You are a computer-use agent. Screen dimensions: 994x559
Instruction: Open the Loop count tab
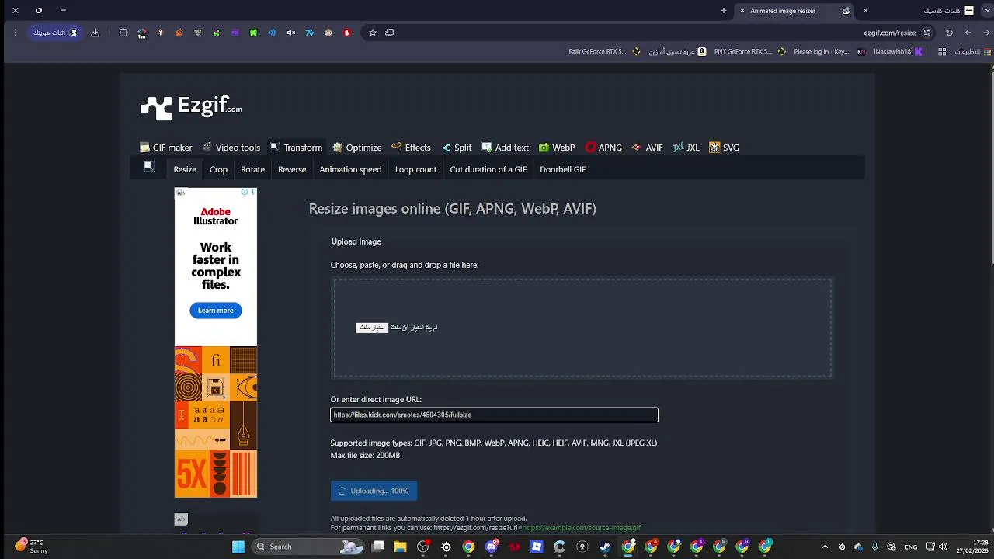click(415, 169)
